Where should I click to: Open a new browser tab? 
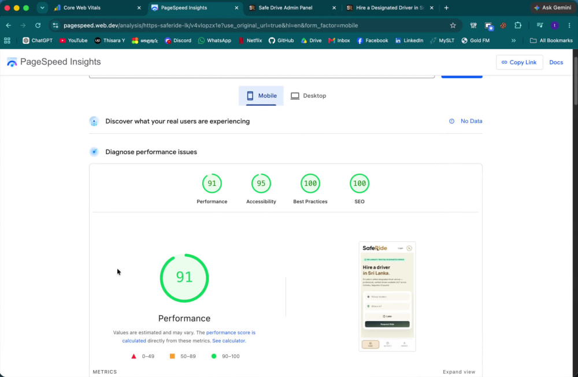coord(446,8)
